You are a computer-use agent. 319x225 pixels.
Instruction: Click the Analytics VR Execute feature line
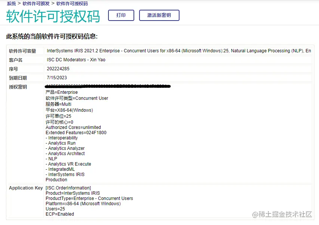[68, 164]
